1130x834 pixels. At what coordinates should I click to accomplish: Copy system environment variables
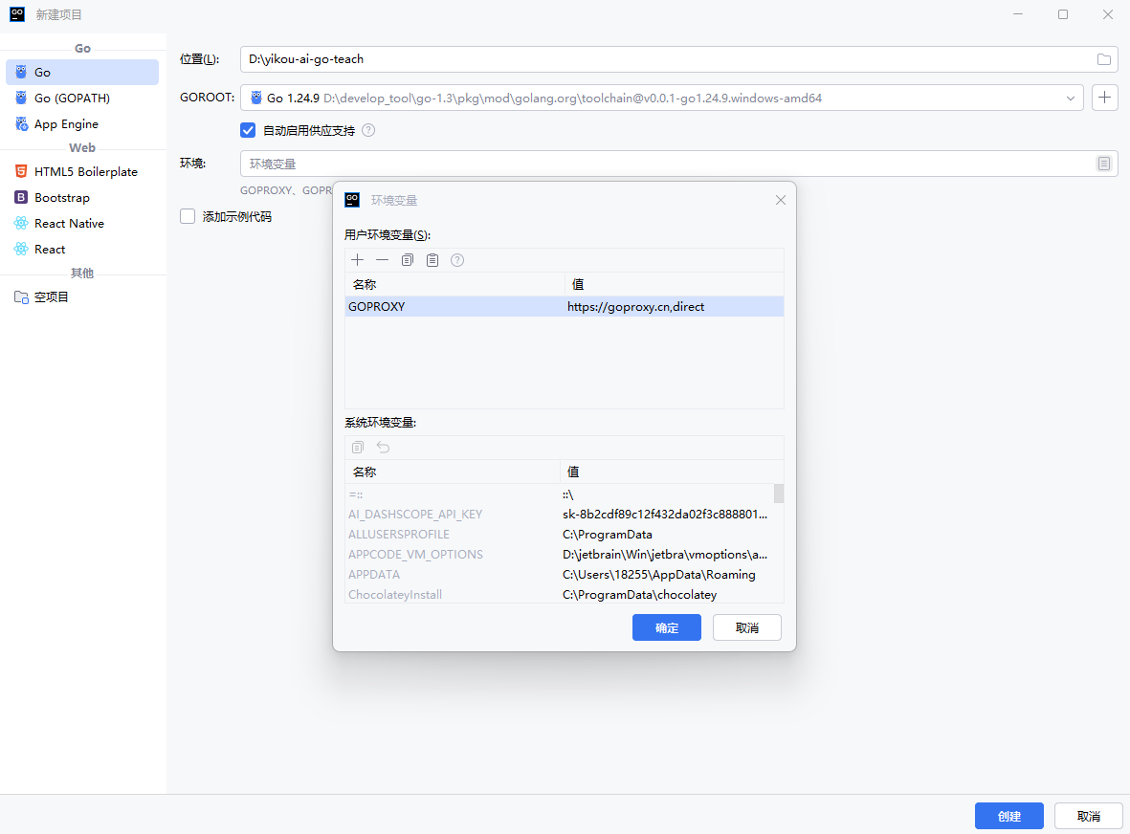pos(358,448)
